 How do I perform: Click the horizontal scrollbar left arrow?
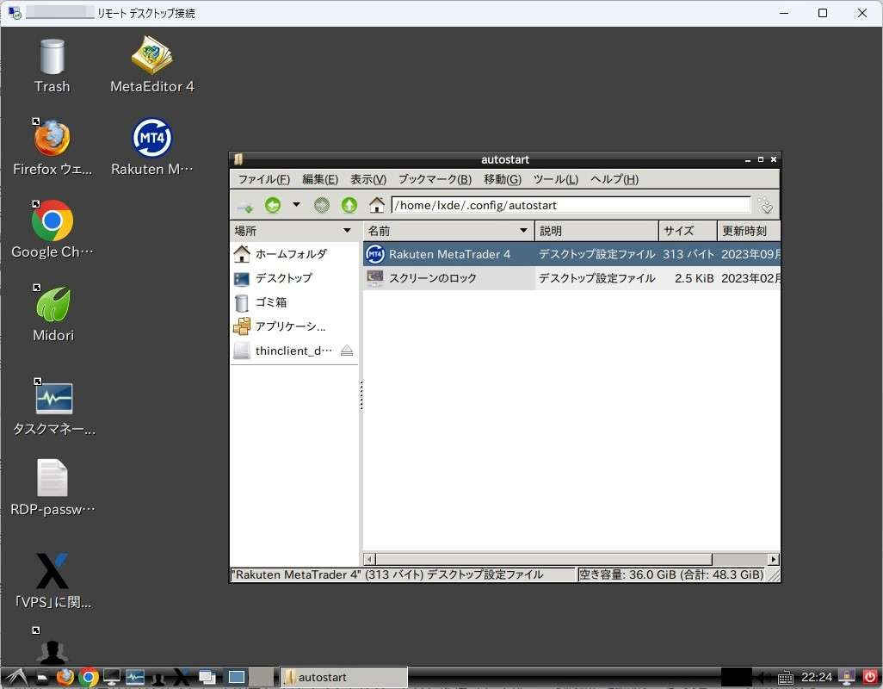pyautogui.click(x=369, y=559)
